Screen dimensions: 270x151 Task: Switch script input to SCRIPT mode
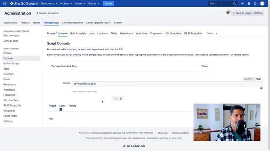point(248,79)
